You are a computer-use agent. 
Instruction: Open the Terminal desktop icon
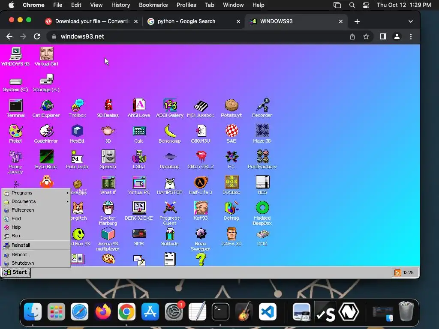point(16,108)
